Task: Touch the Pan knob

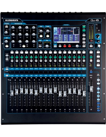Action: 47,46
